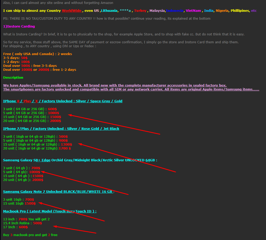This screenshot has height=240, width=266.
Task: Click the '1700 $' price text
Action: pos(65,148)
